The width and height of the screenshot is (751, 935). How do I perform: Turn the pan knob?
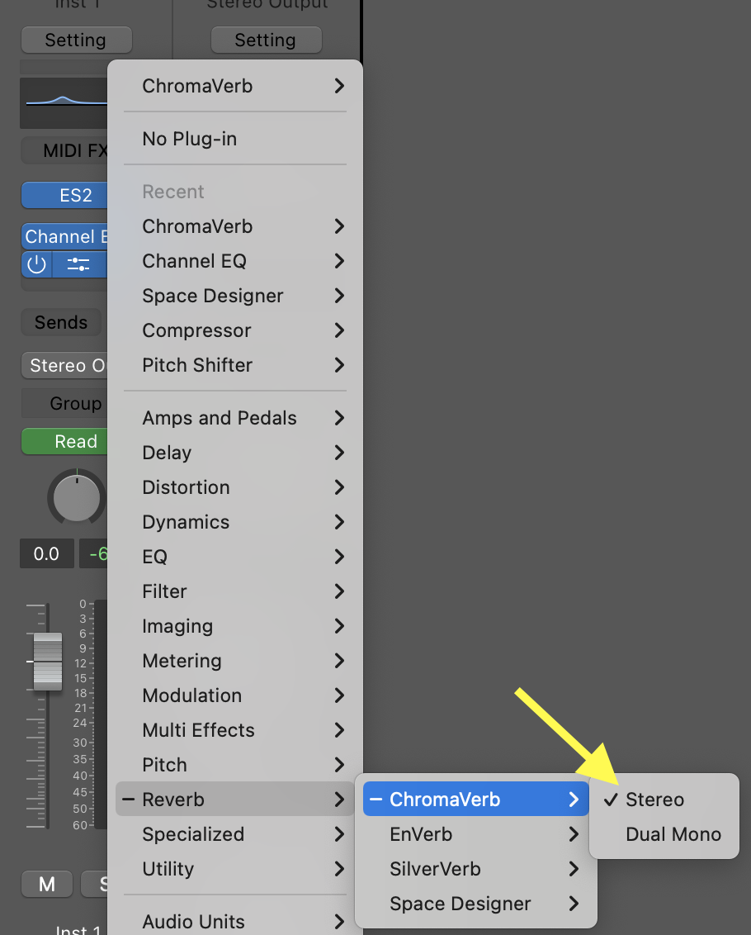(x=77, y=499)
